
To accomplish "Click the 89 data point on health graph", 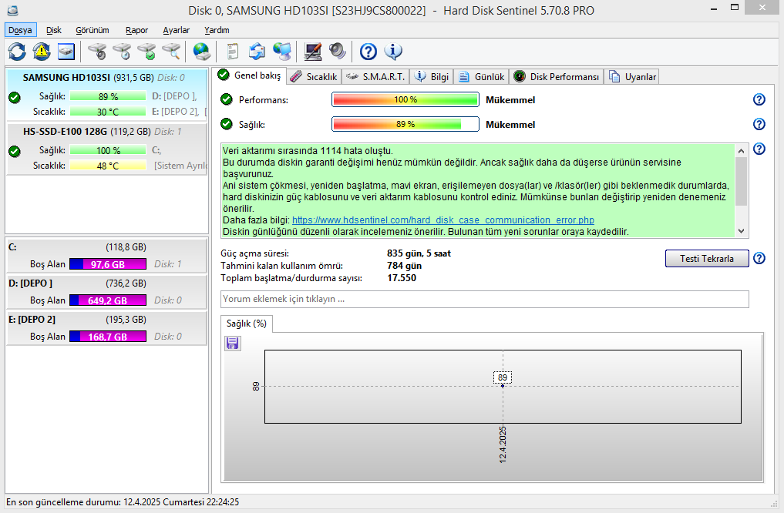I will [503, 386].
